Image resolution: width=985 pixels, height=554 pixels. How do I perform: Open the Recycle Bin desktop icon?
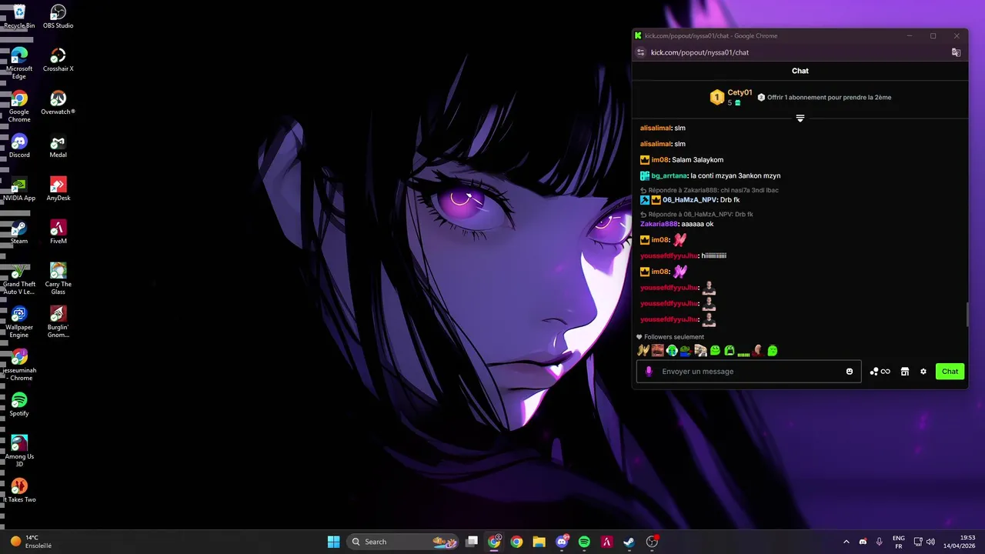19,17
